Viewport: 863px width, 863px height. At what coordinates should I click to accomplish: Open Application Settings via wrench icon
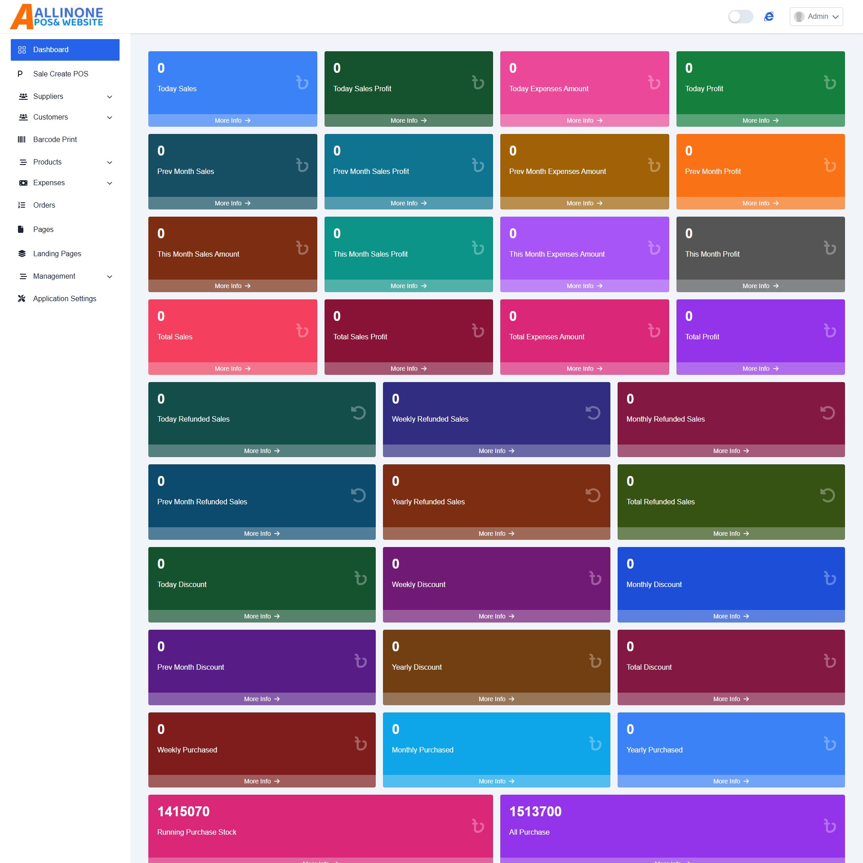pos(21,298)
